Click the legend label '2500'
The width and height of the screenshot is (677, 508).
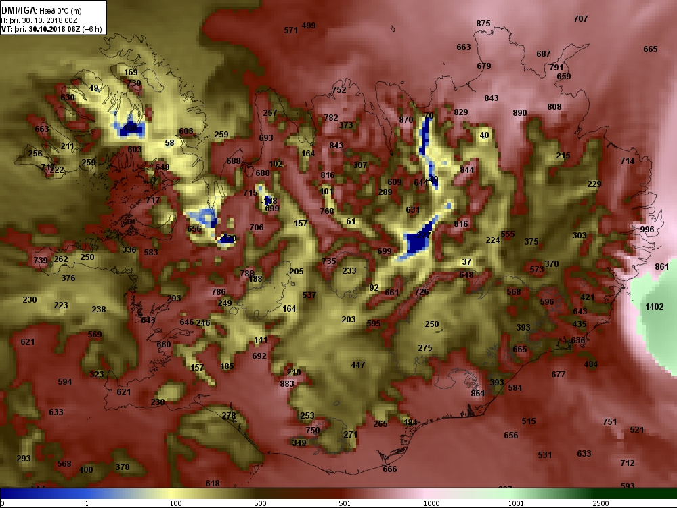(x=600, y=503)
